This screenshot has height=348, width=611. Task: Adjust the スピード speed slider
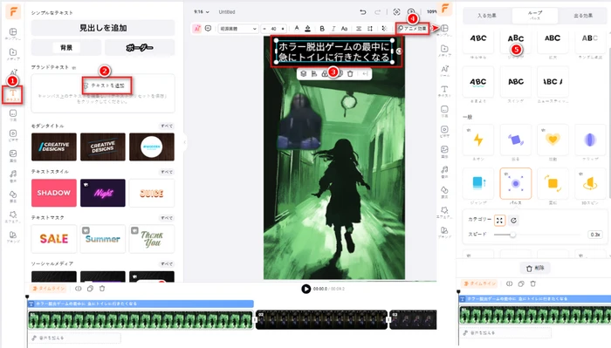click(538, 235)
